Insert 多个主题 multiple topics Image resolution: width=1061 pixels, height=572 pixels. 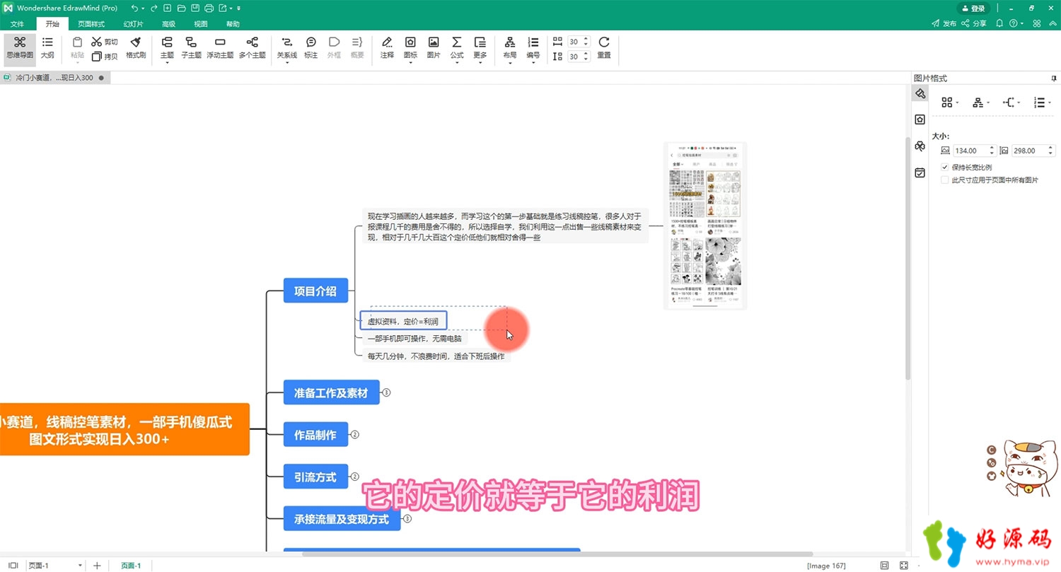252,48
